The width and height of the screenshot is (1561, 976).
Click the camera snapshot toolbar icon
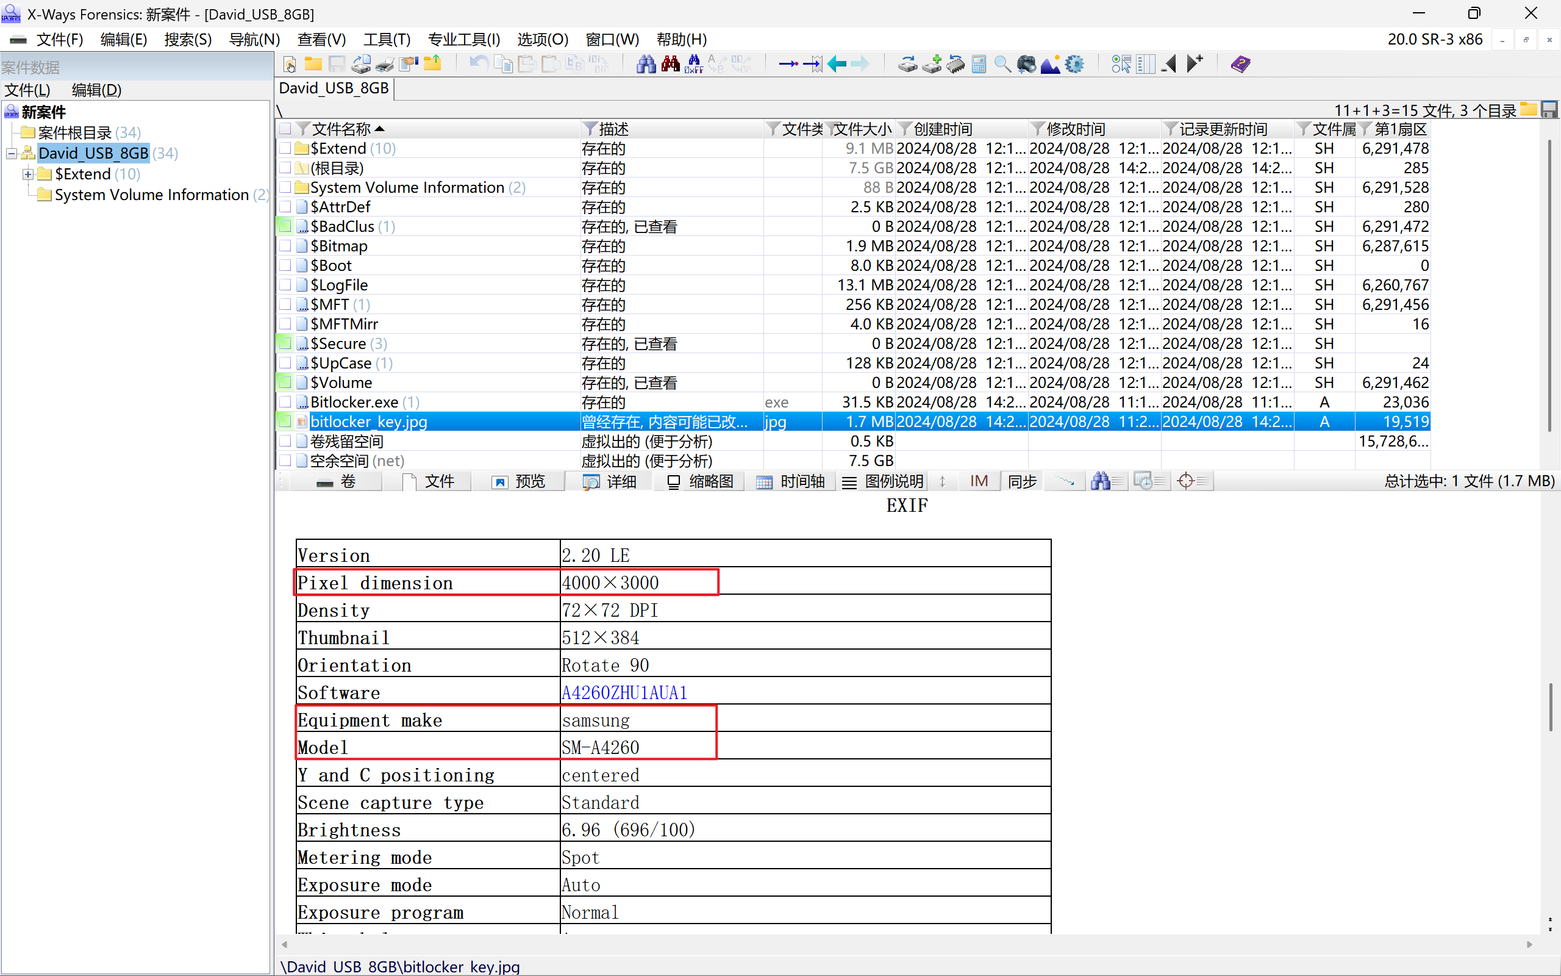coord(1026,64)
